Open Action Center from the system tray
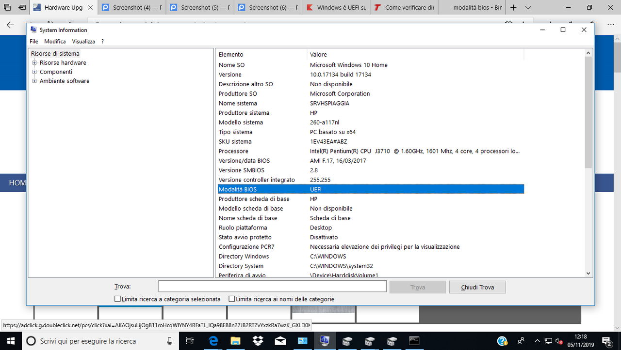The height and width of the screenshot is (350, 621). coord(607,341)
